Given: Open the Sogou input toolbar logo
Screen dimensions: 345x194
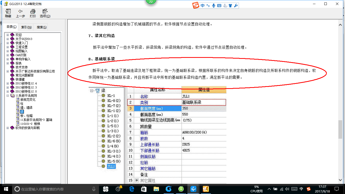Looking at the screenshot, I should [x=196, y=5].
